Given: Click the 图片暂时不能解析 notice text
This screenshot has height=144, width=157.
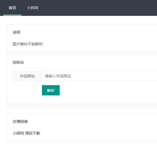Looking at the screenshot, I should point(28,44).
